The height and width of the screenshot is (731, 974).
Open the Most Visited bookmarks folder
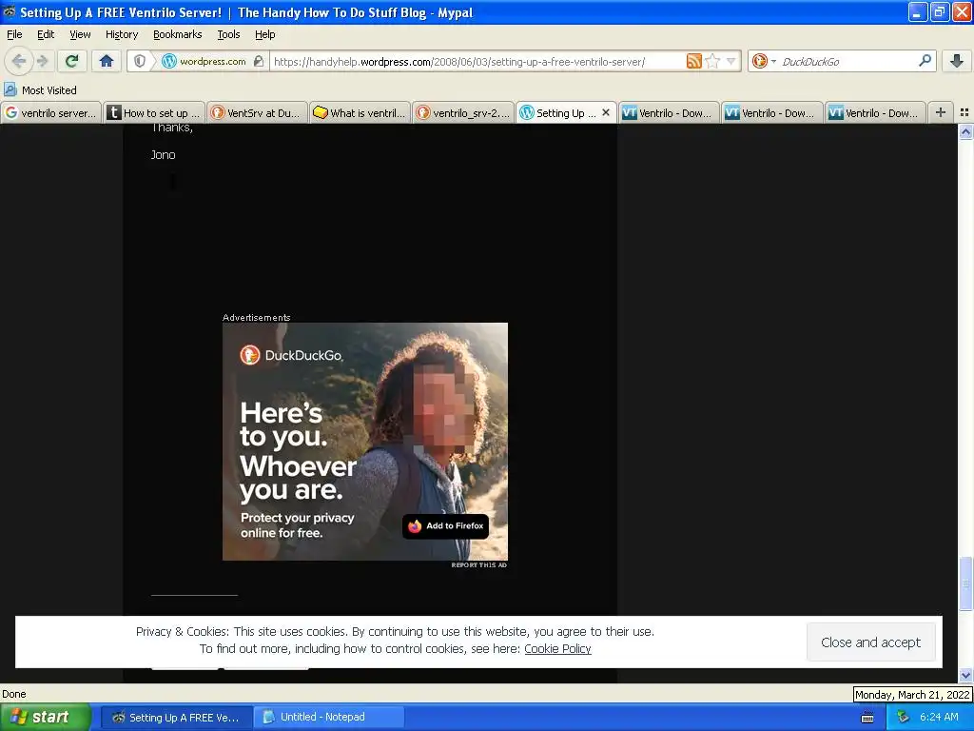(x=40, y=90)
